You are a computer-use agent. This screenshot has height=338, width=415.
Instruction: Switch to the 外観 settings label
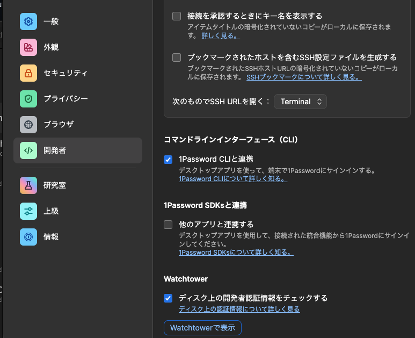(51, 47)
